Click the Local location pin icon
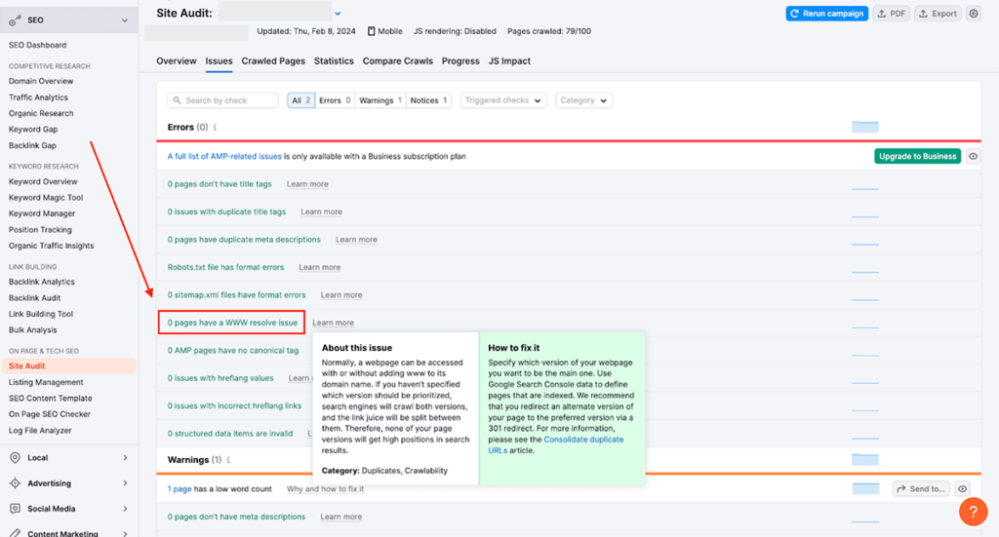This screenshot has width=999, height=537. (x=16, y=457)
